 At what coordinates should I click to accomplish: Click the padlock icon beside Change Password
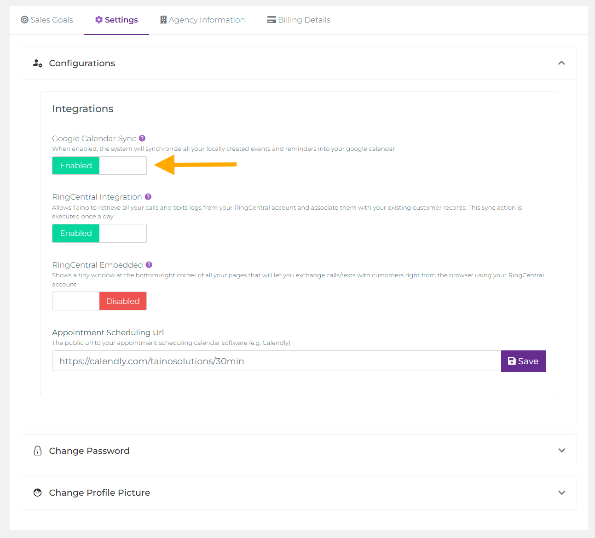coord(37,451)
